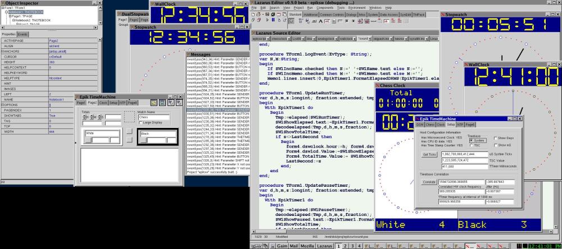Image resolution: width=562 pixels, height=249 pixels.
Task: Click the Step Into icon in Lazarus toolbar
Action: point(279,20)
